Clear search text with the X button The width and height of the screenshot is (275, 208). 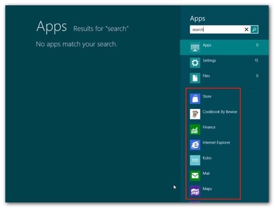click(x=246, y=29)
